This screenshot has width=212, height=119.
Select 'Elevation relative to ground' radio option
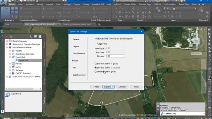pyautogui.click(x=106, y=64)
